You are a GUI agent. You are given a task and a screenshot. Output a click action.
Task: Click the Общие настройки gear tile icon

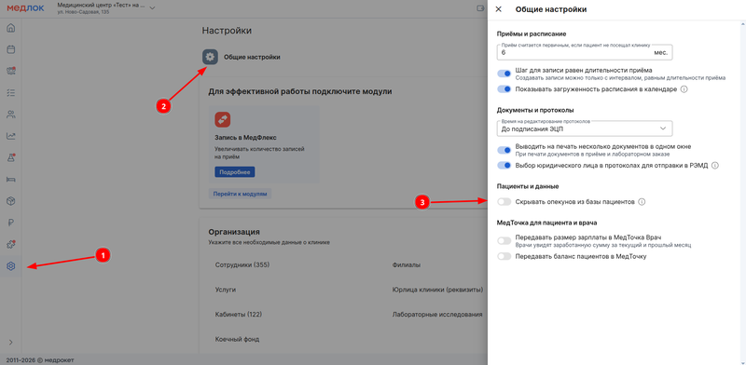(x=210, y=57)
